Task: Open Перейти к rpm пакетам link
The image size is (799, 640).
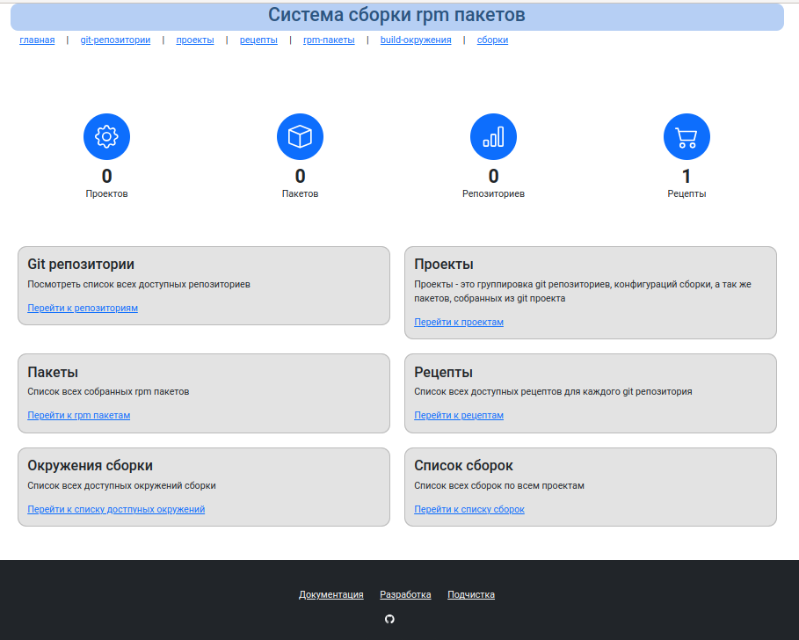Action: (x=78, y=415)
